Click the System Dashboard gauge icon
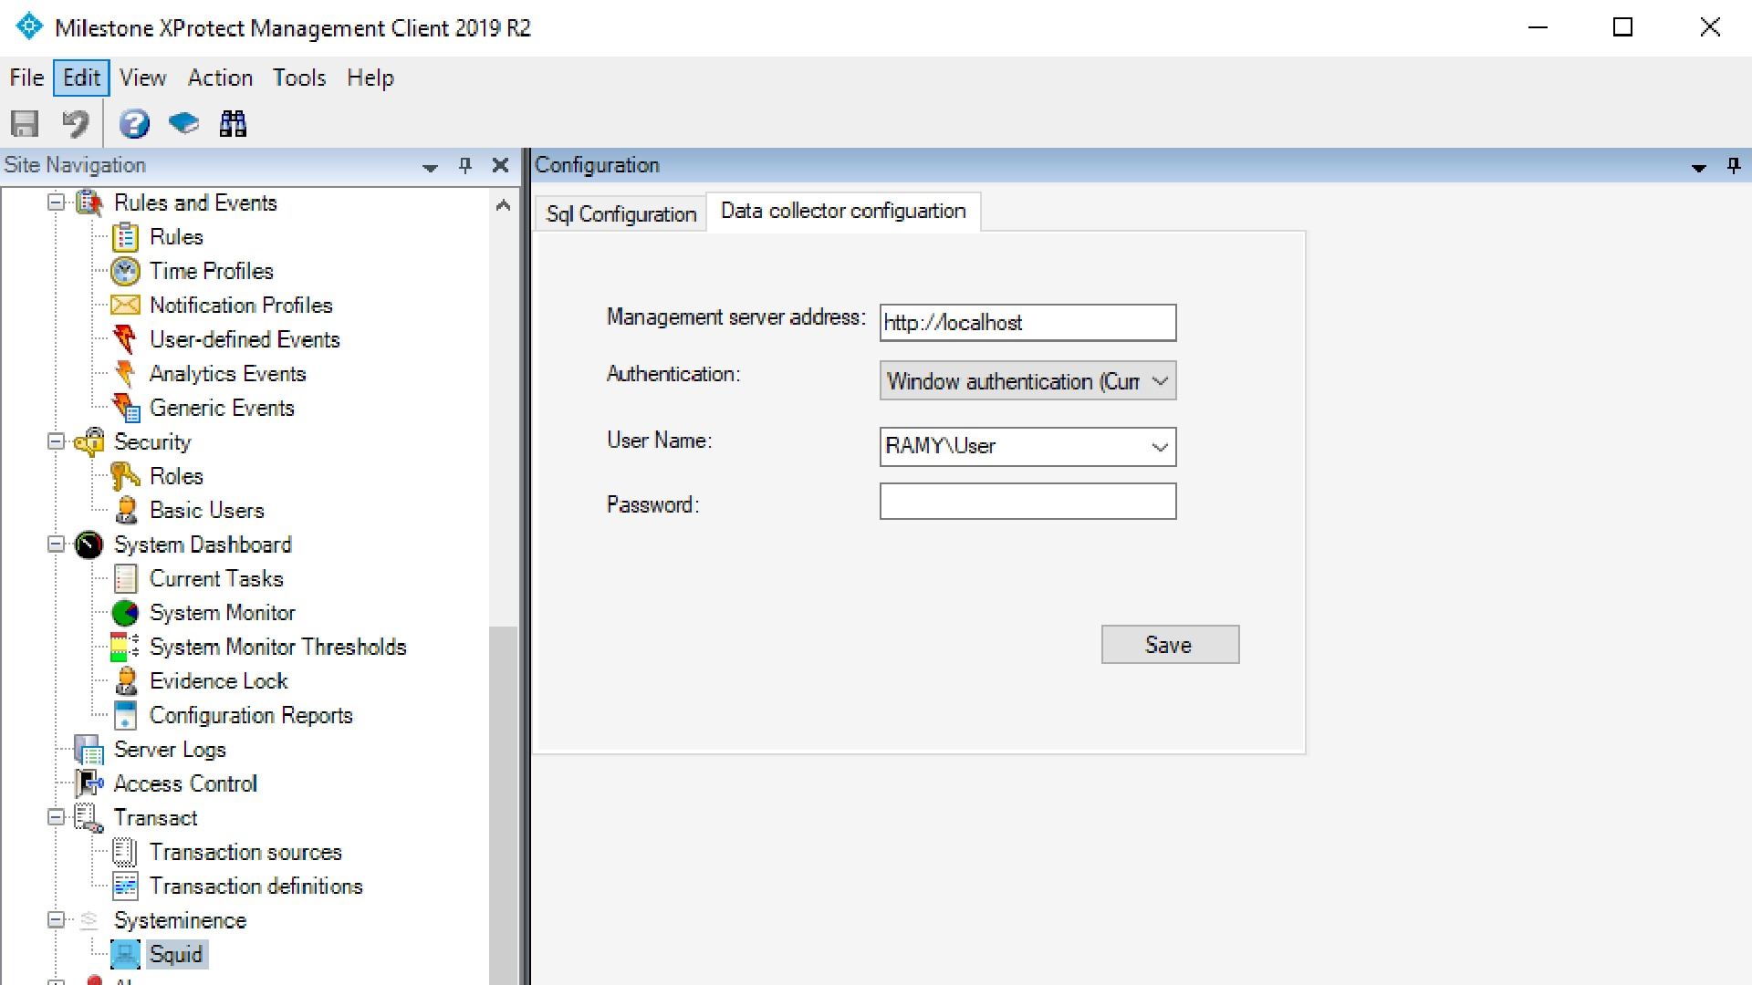The image size is (1752, 985). [x=89, y=544]
